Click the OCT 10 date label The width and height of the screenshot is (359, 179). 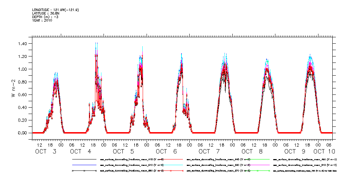click(324, 151)
